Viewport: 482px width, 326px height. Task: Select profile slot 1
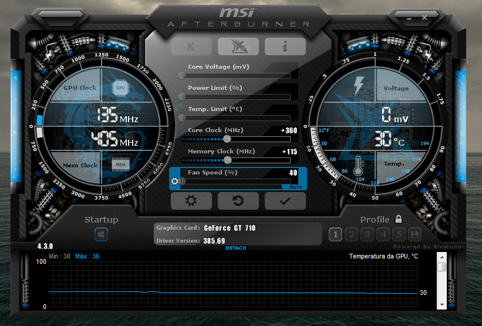pos(335,235)
